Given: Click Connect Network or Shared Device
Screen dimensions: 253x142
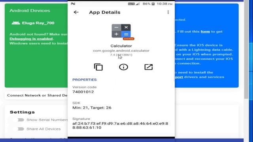Looking at the screenshot, I should pos(37,95).
